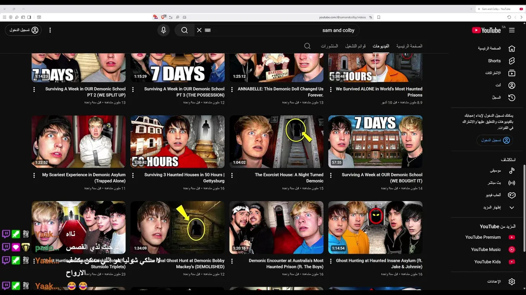This screenshot has width=526, height=295.
Task: Open a new browser tab with plus
Action: (x=471, y=9)
